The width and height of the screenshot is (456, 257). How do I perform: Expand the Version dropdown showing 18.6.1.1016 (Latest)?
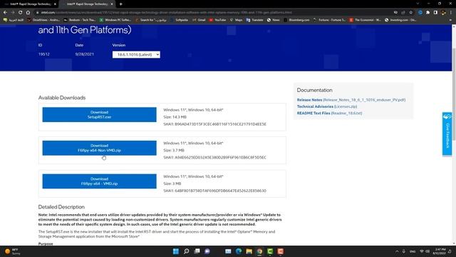click(136, 54)
